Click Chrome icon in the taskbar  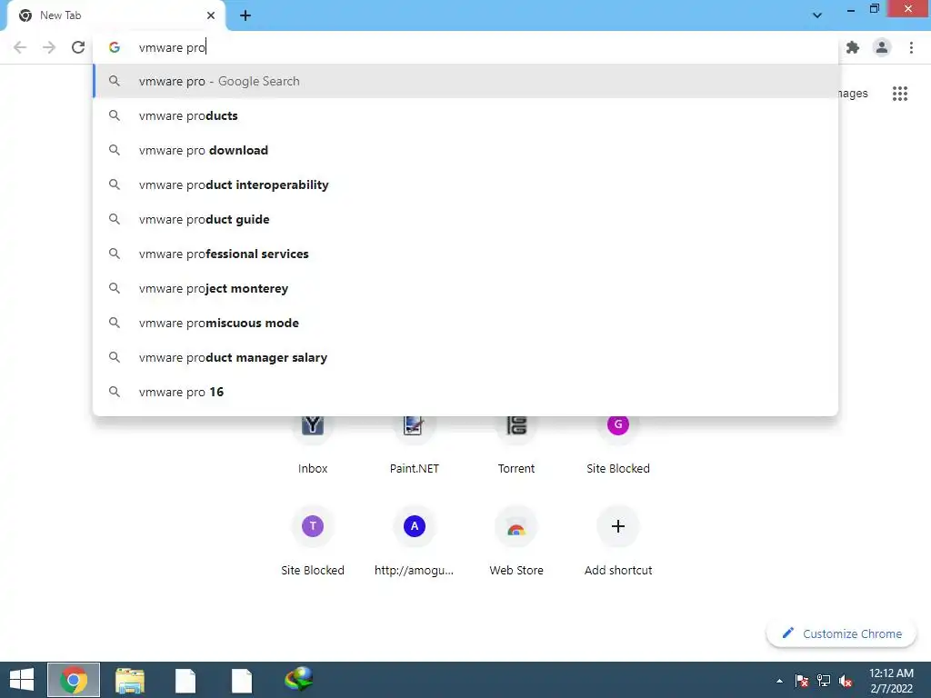[x=74, y=680]
